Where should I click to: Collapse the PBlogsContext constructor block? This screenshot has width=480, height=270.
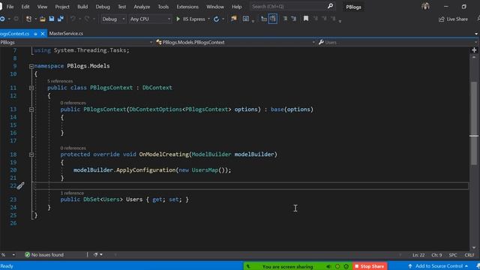point(31,109)
